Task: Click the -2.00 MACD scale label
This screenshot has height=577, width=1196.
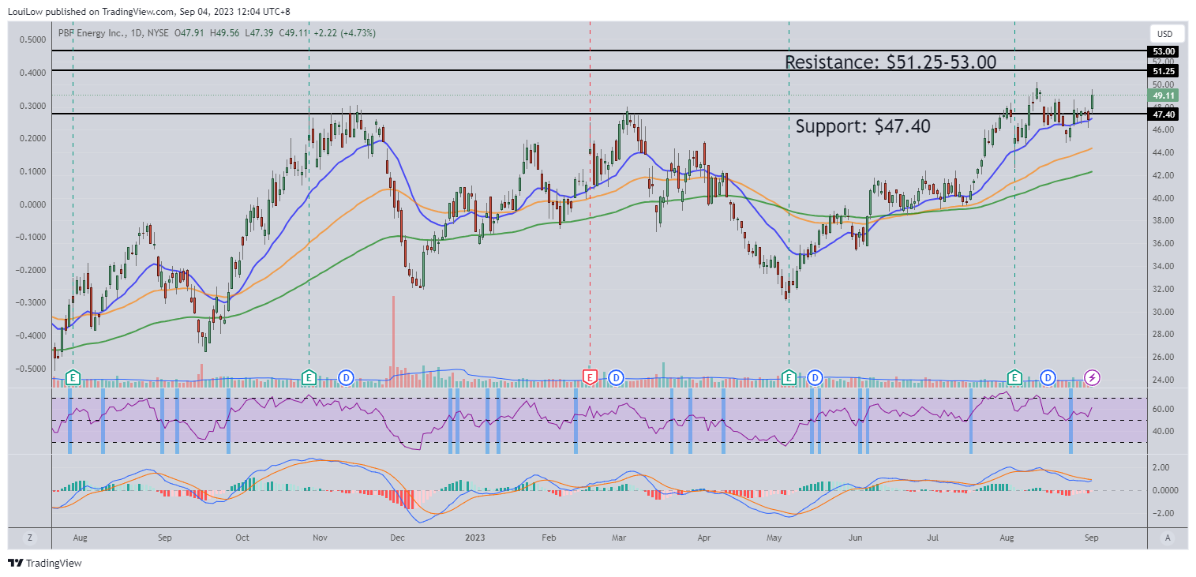Action: click(1164, 513)
